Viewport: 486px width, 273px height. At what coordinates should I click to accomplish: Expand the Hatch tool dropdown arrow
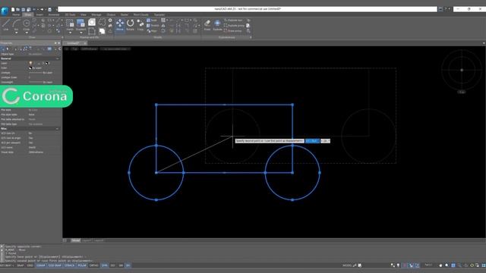click(x=70, y=33)
